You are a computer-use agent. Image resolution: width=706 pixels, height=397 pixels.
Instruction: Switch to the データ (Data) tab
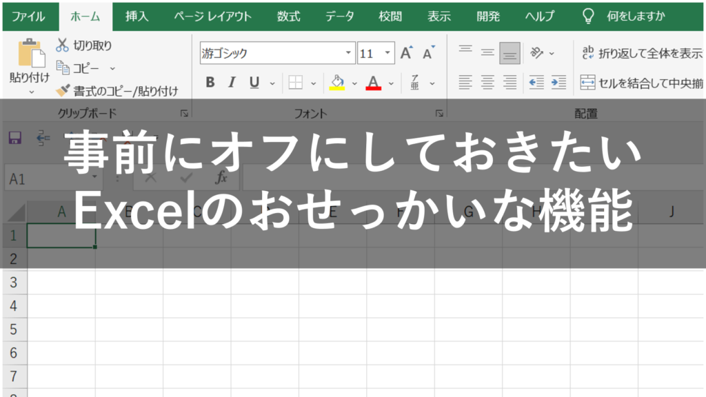(340, 17)
